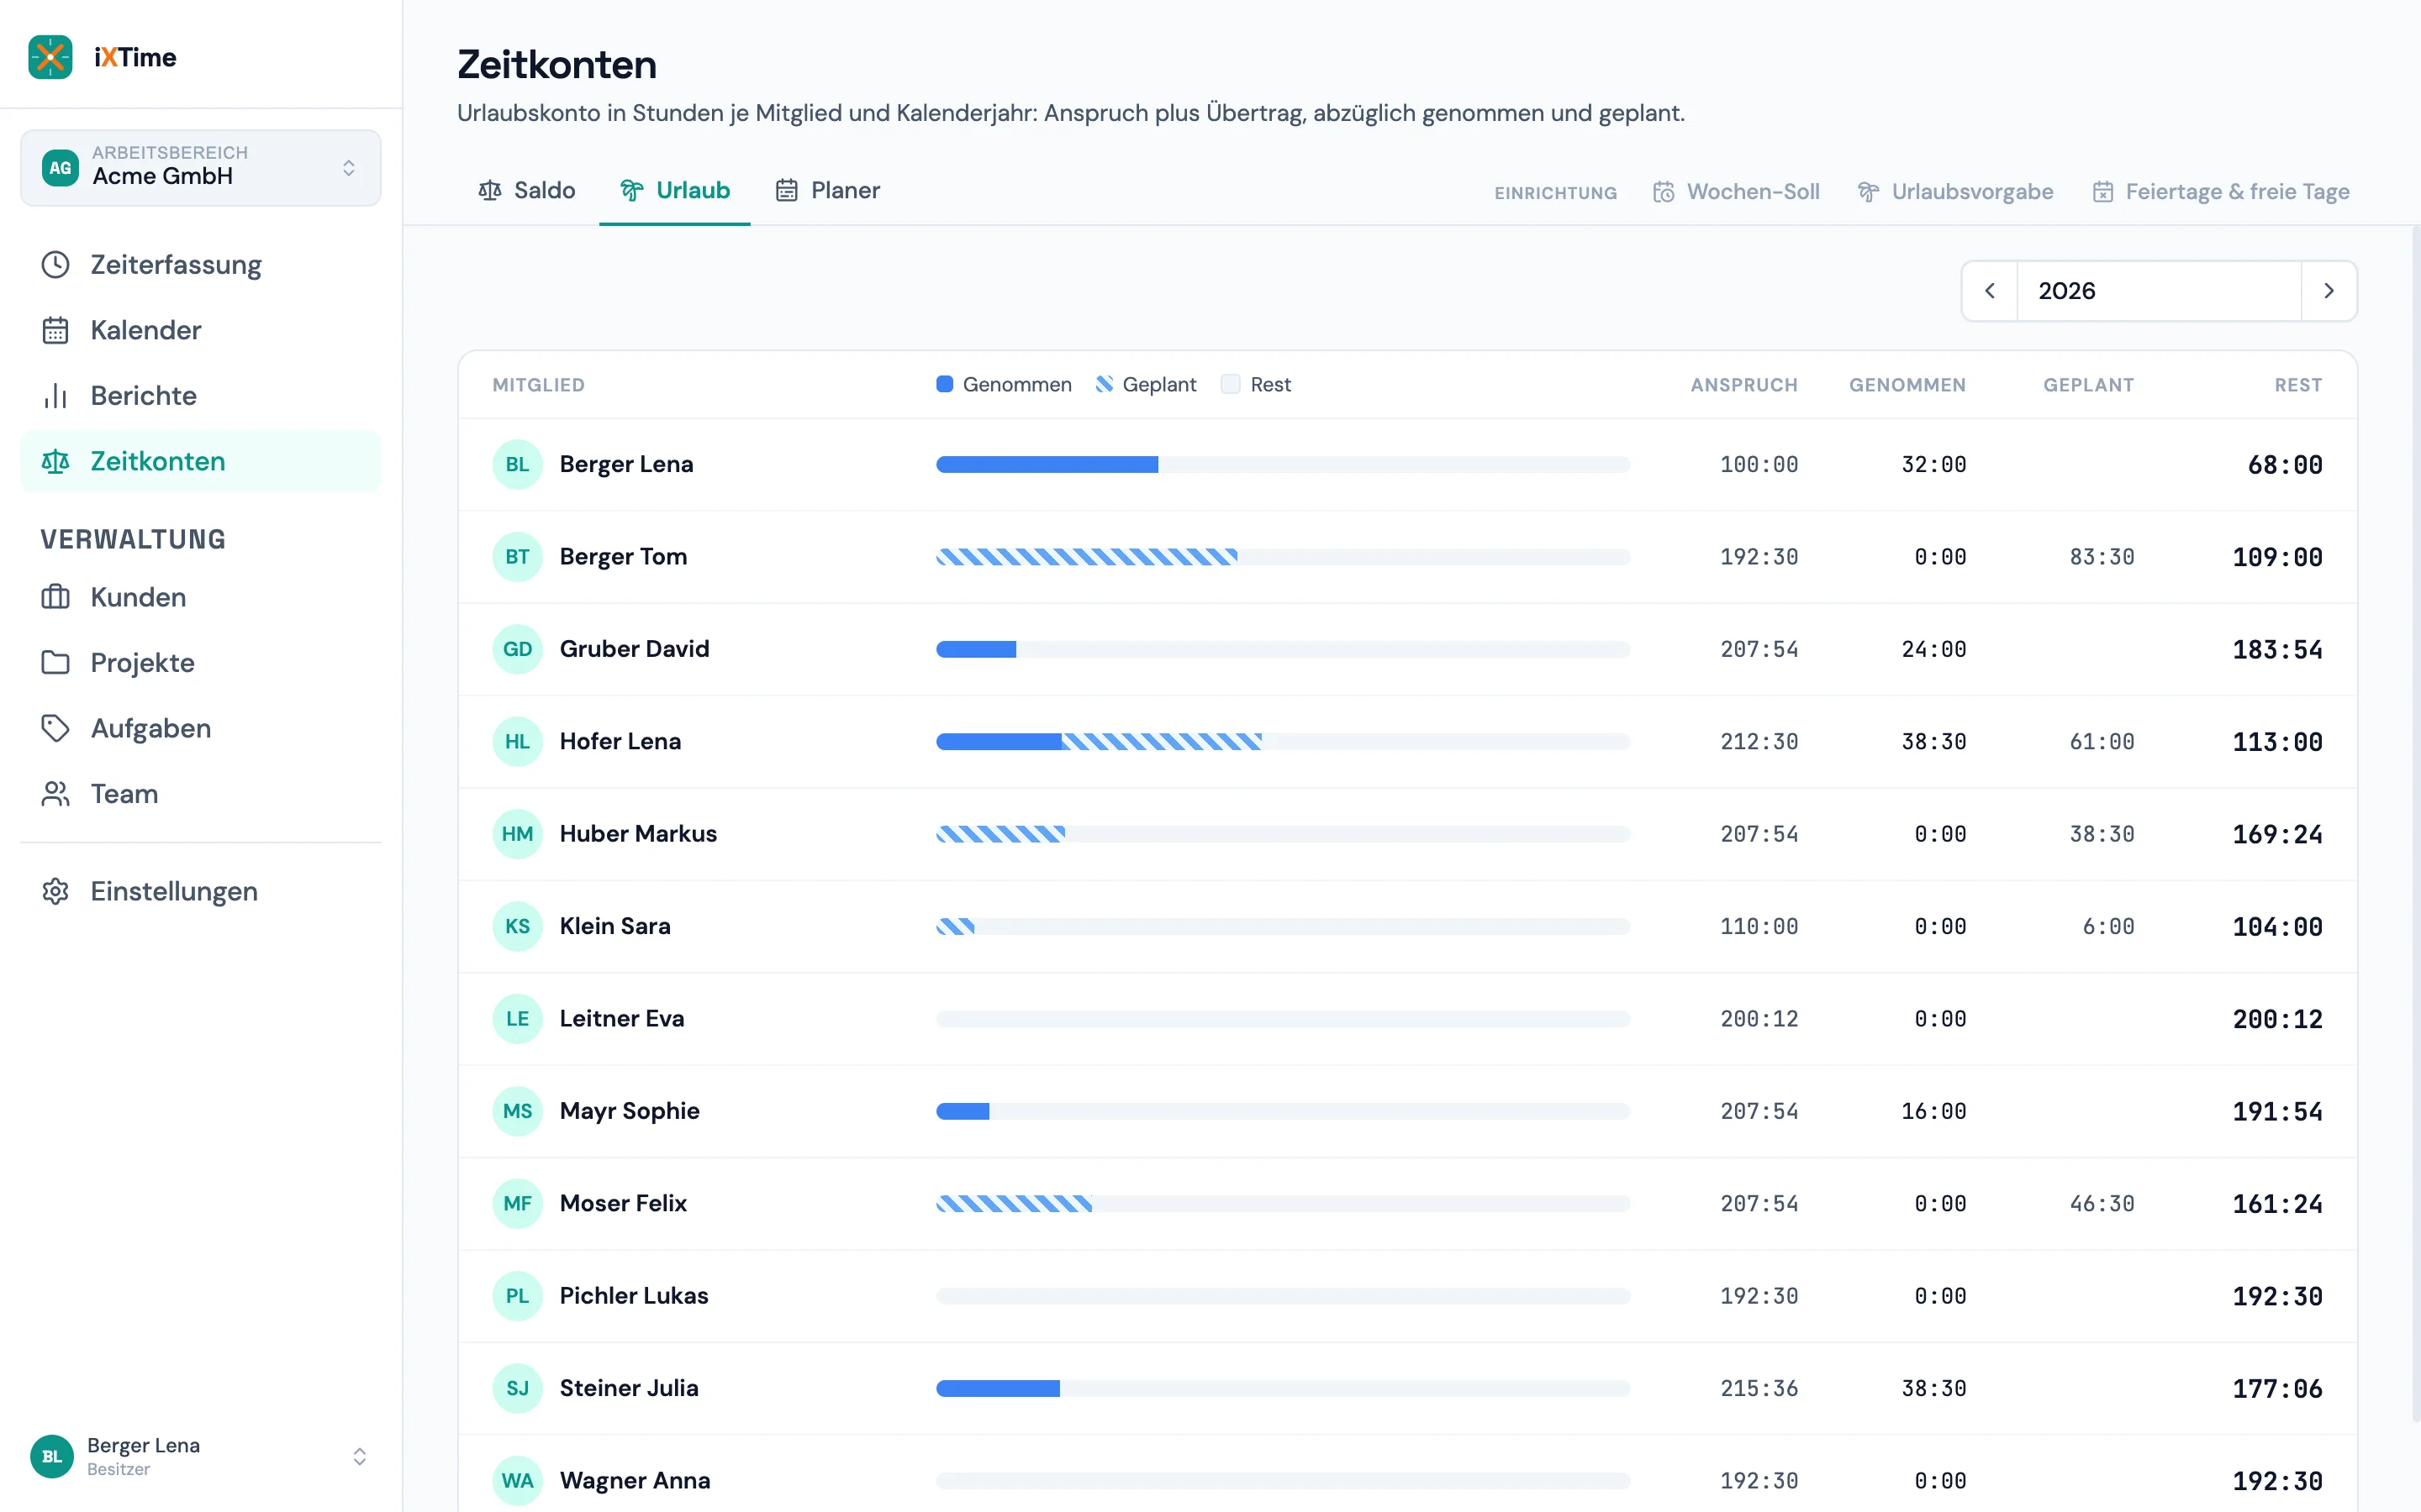Image resolution: width=2421 pixels, height=1512 pixels.
Task: Switch to the Saldo tab
Action: point(526,190)
